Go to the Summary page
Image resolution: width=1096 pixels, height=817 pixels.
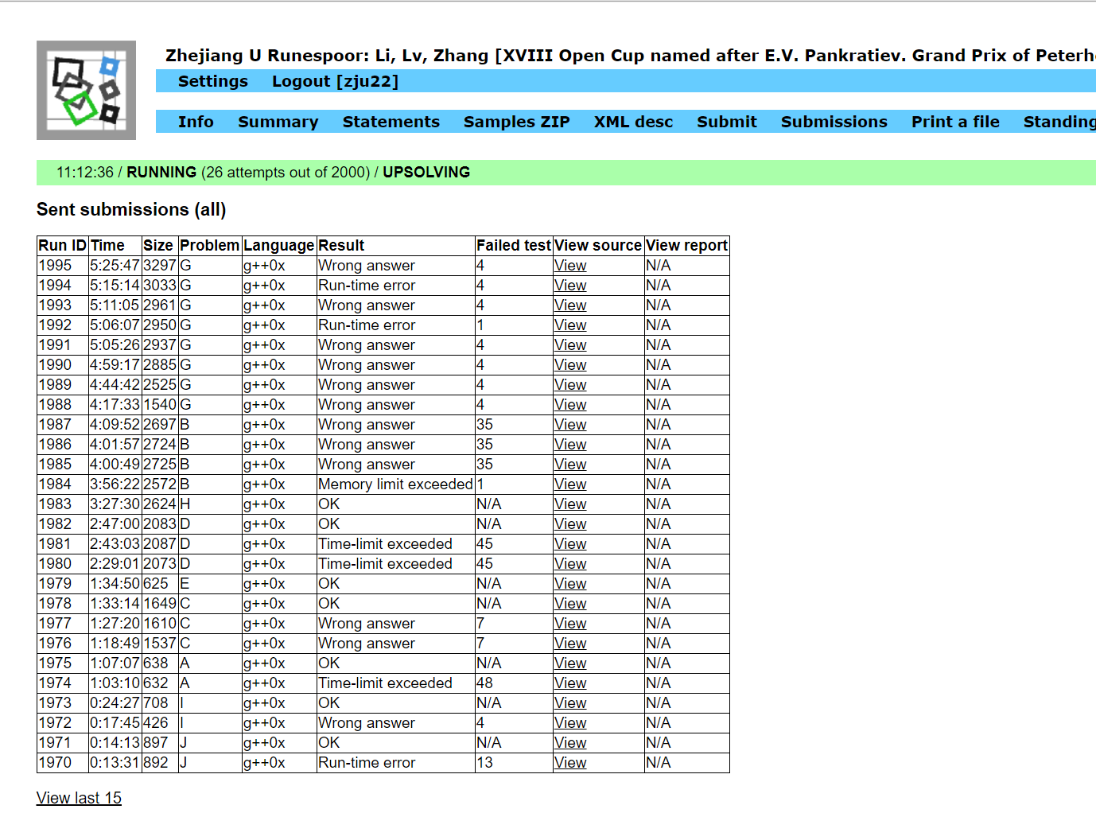pos(278,122)
